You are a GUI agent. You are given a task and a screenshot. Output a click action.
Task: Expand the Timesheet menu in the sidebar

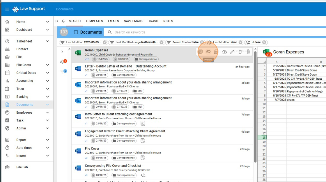pos(47,41)
